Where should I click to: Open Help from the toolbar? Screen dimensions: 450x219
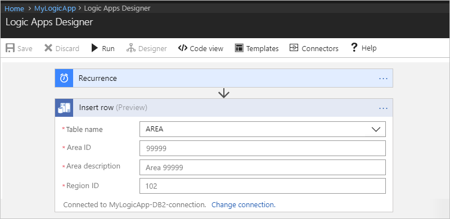click(369, 48)
